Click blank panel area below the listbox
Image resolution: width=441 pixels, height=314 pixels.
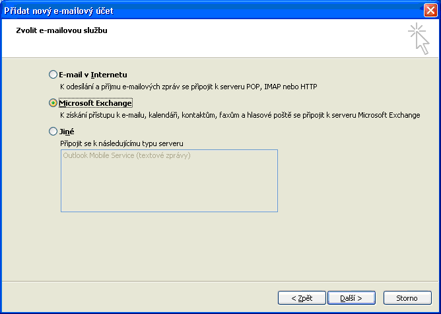click(220, 245)
